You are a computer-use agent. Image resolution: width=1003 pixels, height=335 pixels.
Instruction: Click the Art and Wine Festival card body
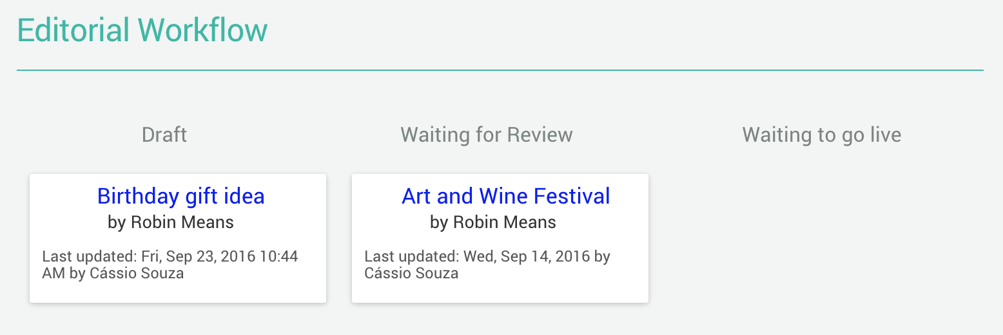500,238
